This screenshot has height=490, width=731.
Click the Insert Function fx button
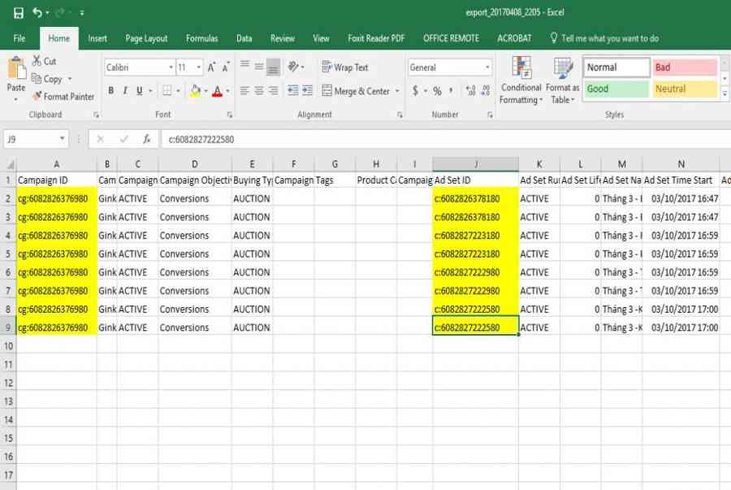(x=146, y=139)
